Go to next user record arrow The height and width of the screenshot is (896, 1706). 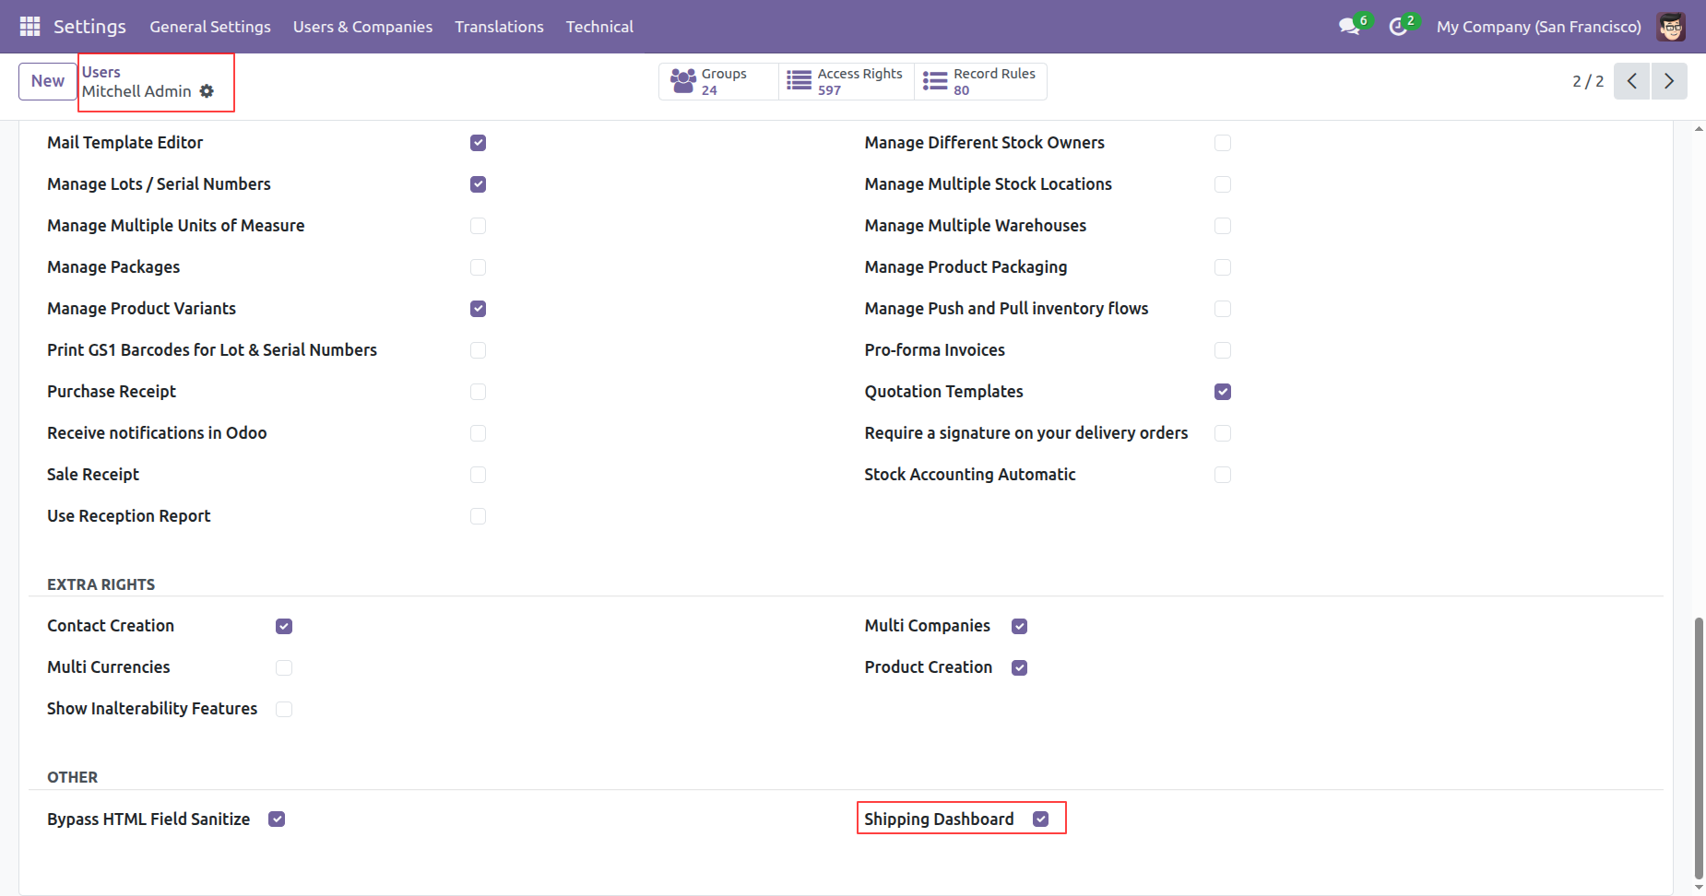point(1668,81)
